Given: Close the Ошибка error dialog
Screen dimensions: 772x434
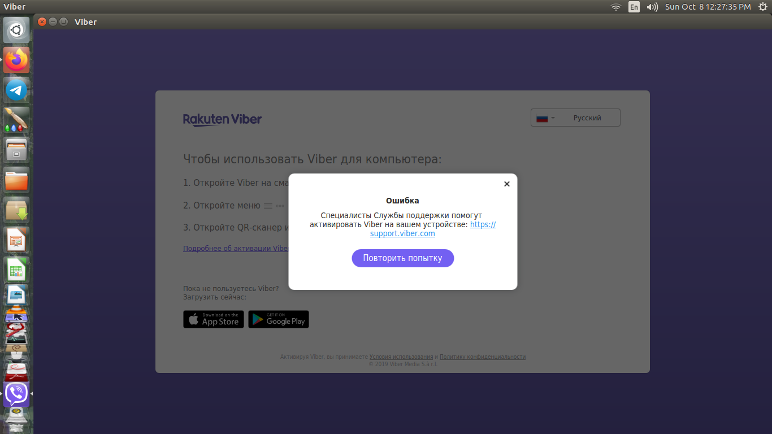Looking at the screenshot, I should 507,184.
